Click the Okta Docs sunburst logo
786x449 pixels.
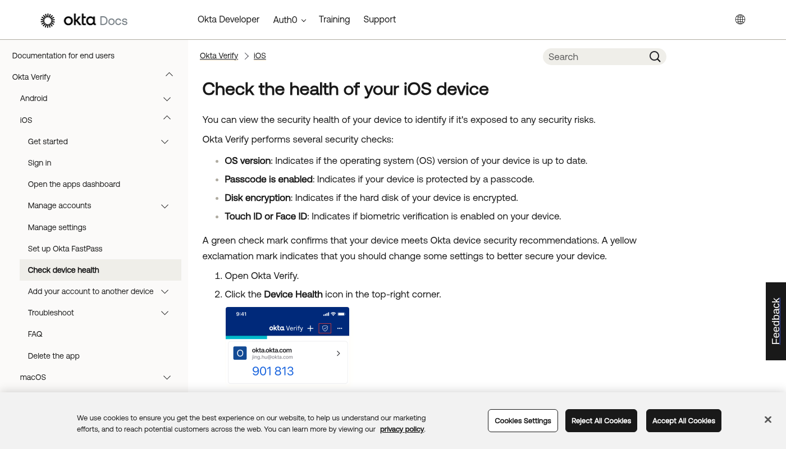48,21
